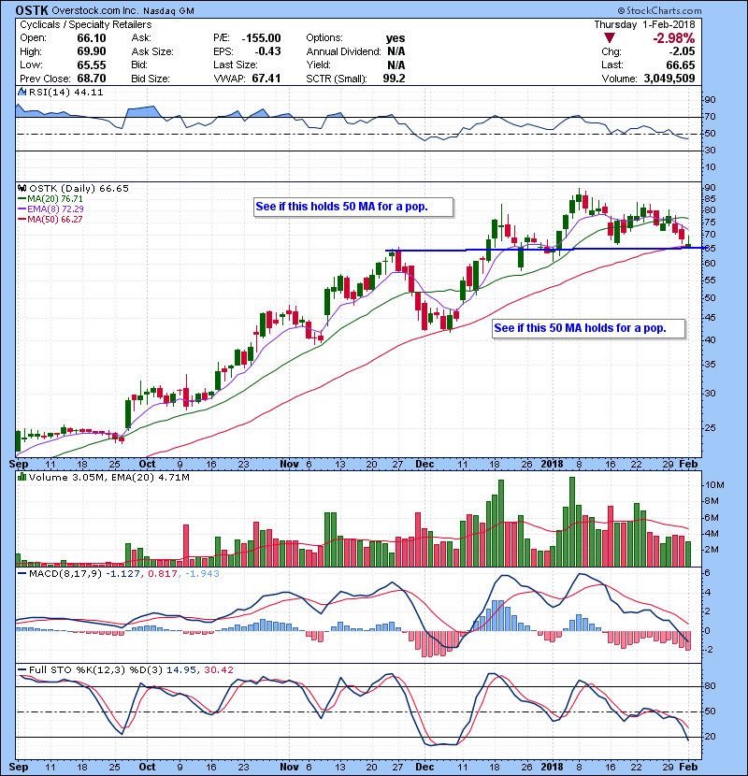The image size is (748, 776).
Task: Click the MACD(8,17,9) label
Action: click(x=65, y=574)
